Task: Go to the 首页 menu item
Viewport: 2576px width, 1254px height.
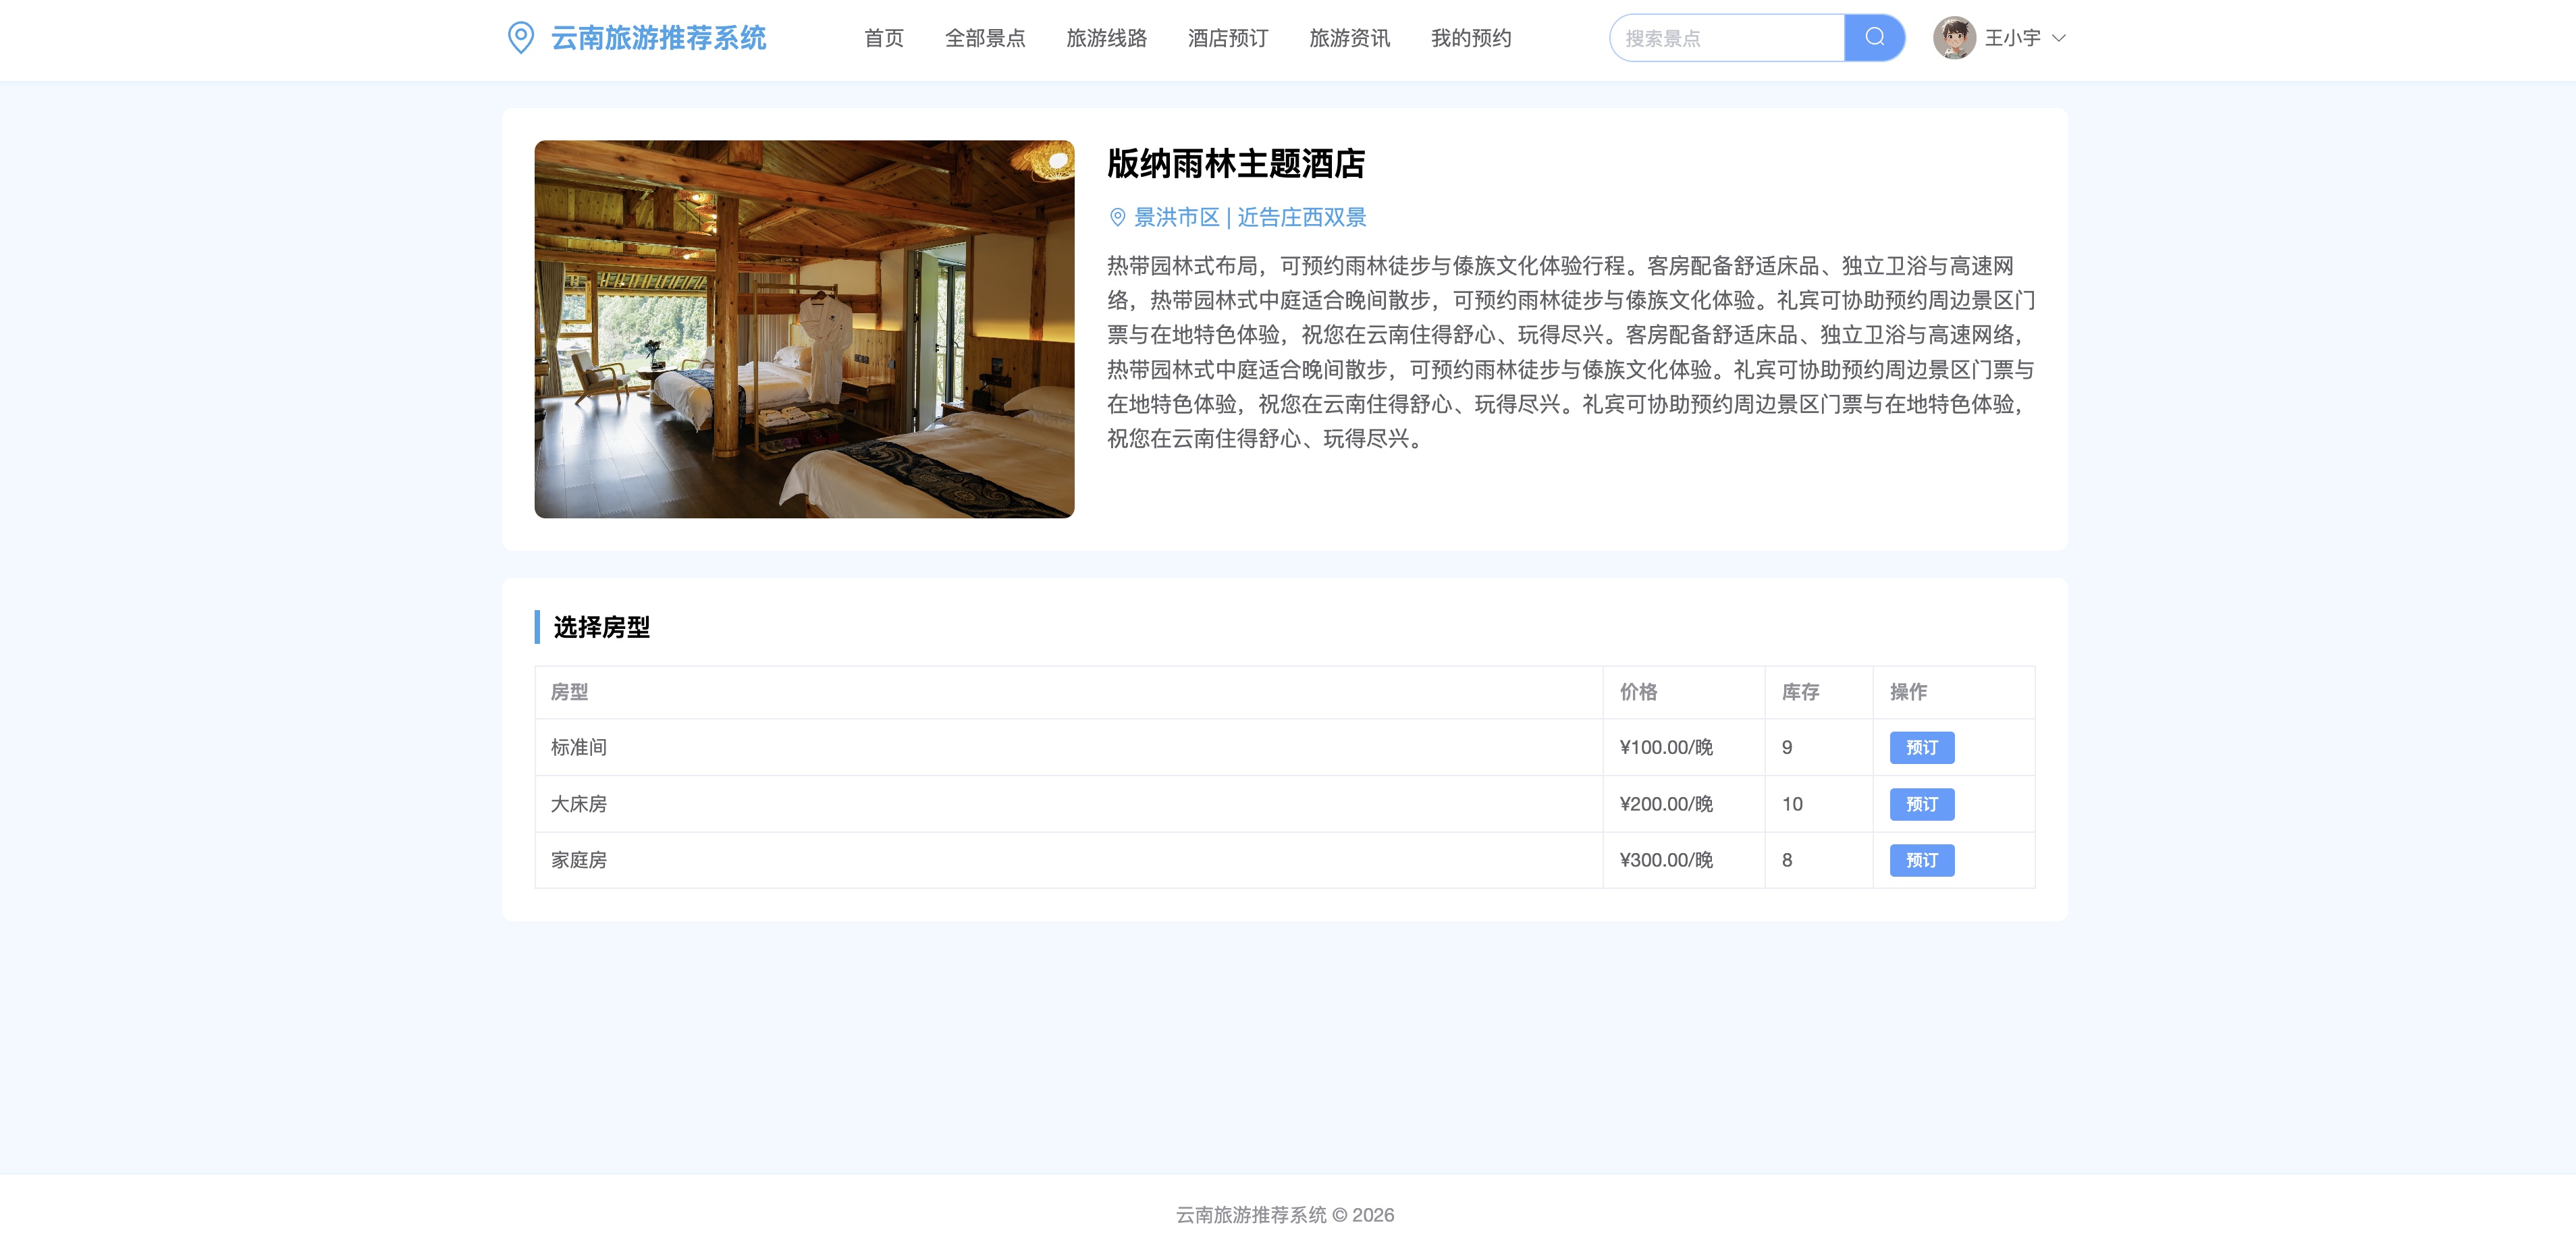Action: tap(883, 38)
